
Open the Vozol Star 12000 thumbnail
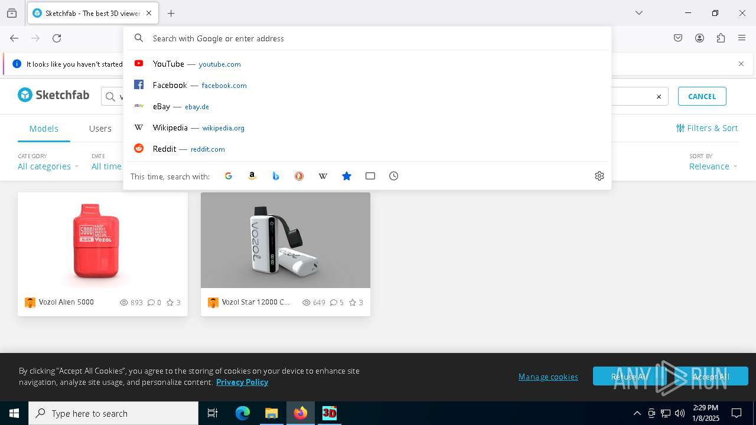pyautogui.click(x=286, y=240)
